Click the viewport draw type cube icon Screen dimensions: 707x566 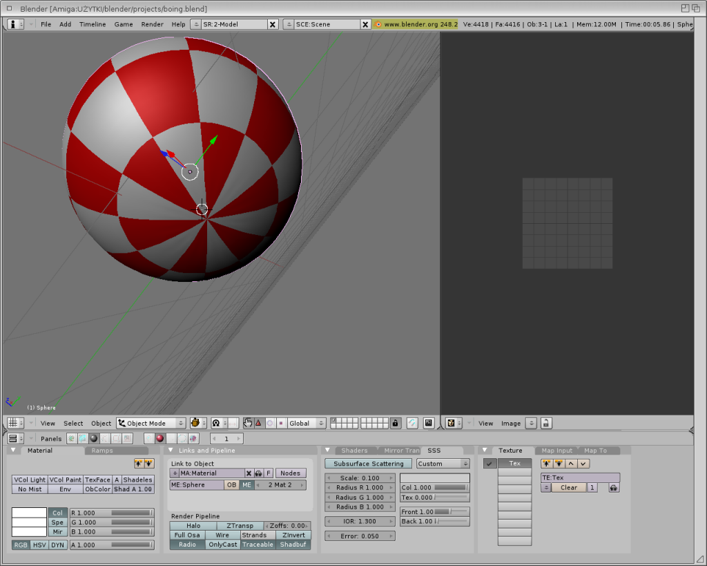[x=198, y=423]
